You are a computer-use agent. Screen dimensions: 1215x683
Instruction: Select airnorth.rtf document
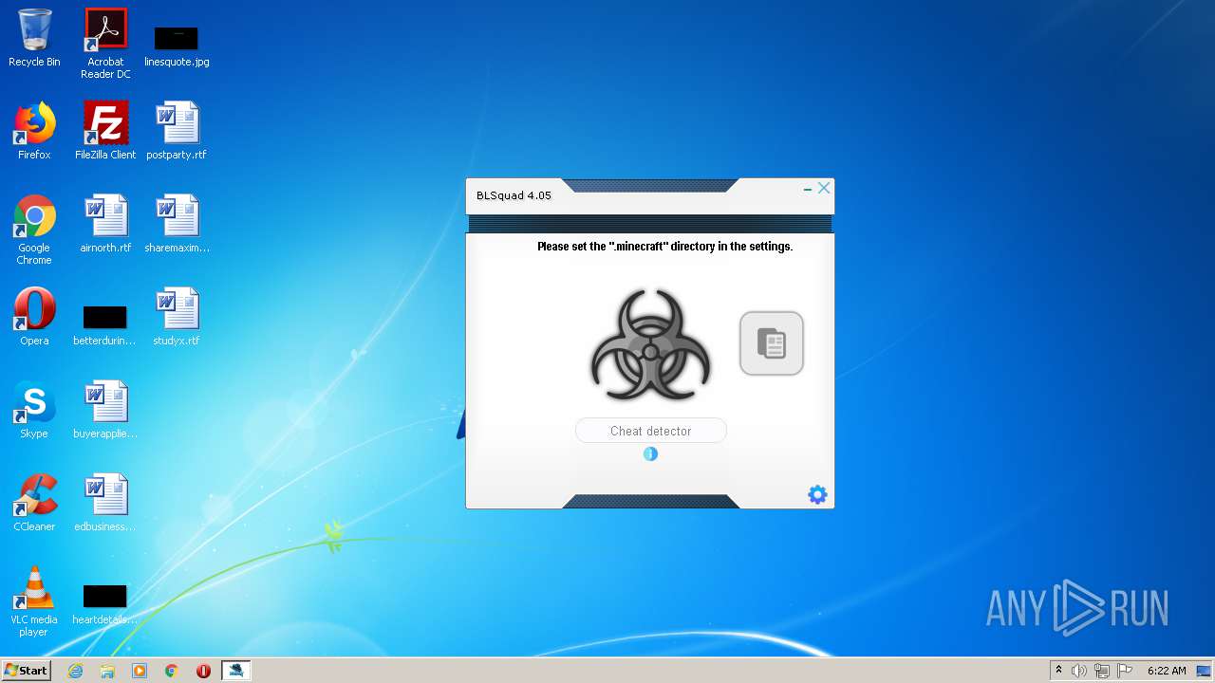(105, 224)
